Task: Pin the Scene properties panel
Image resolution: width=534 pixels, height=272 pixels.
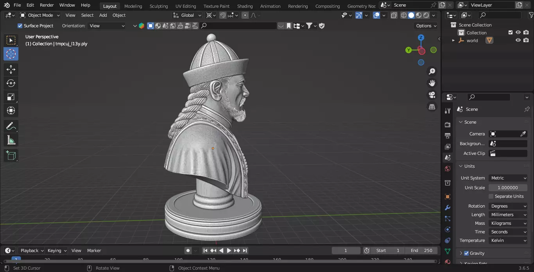Action: point(527,109)
